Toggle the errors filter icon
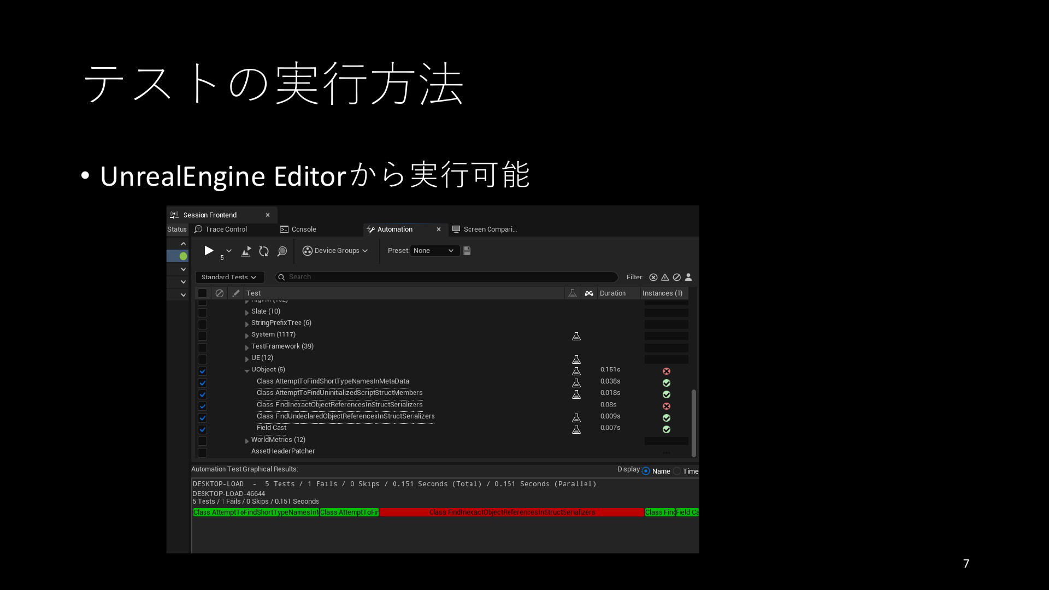The height and width of the screenshot is (590, 1049). point(653,278)
